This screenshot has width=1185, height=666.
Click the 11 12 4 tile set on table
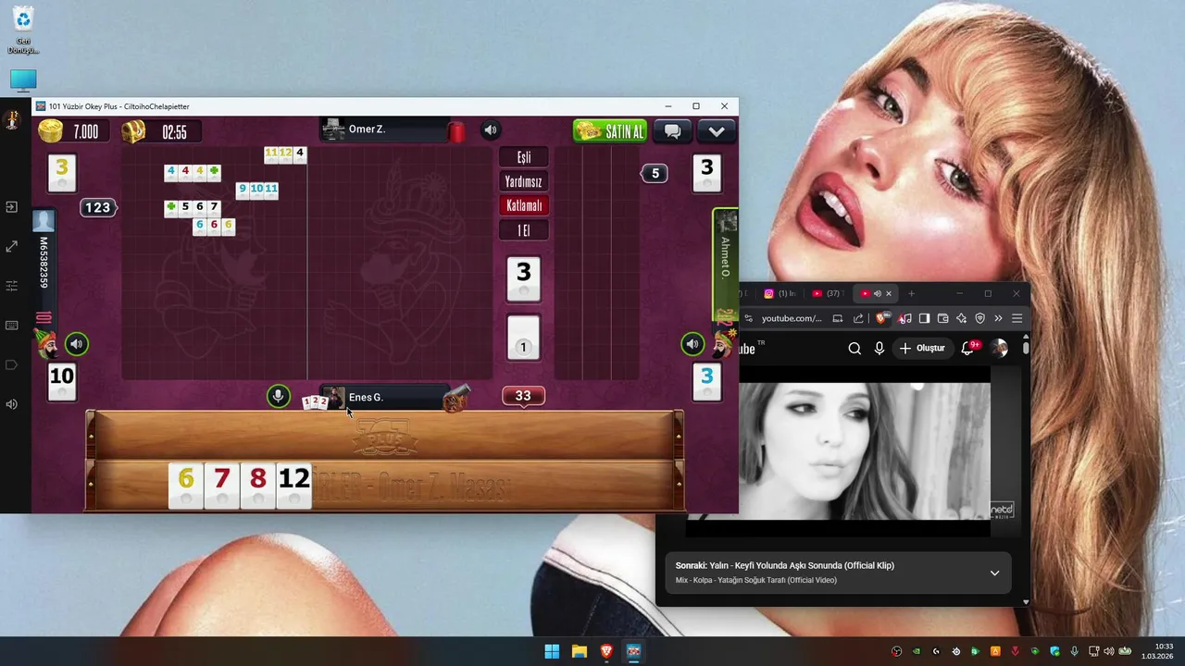285,154
